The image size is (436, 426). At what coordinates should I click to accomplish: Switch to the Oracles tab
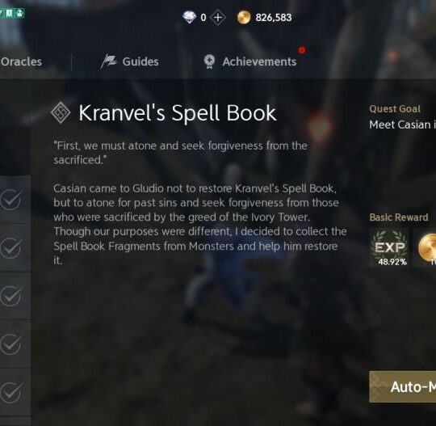21,61
